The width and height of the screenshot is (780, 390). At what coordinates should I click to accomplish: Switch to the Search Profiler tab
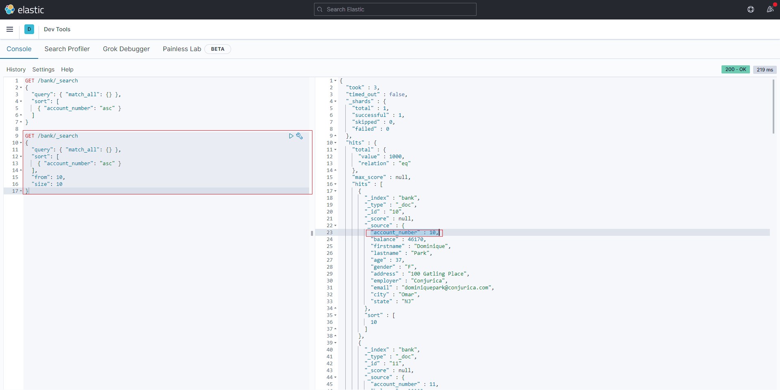(x=67, y=49)
